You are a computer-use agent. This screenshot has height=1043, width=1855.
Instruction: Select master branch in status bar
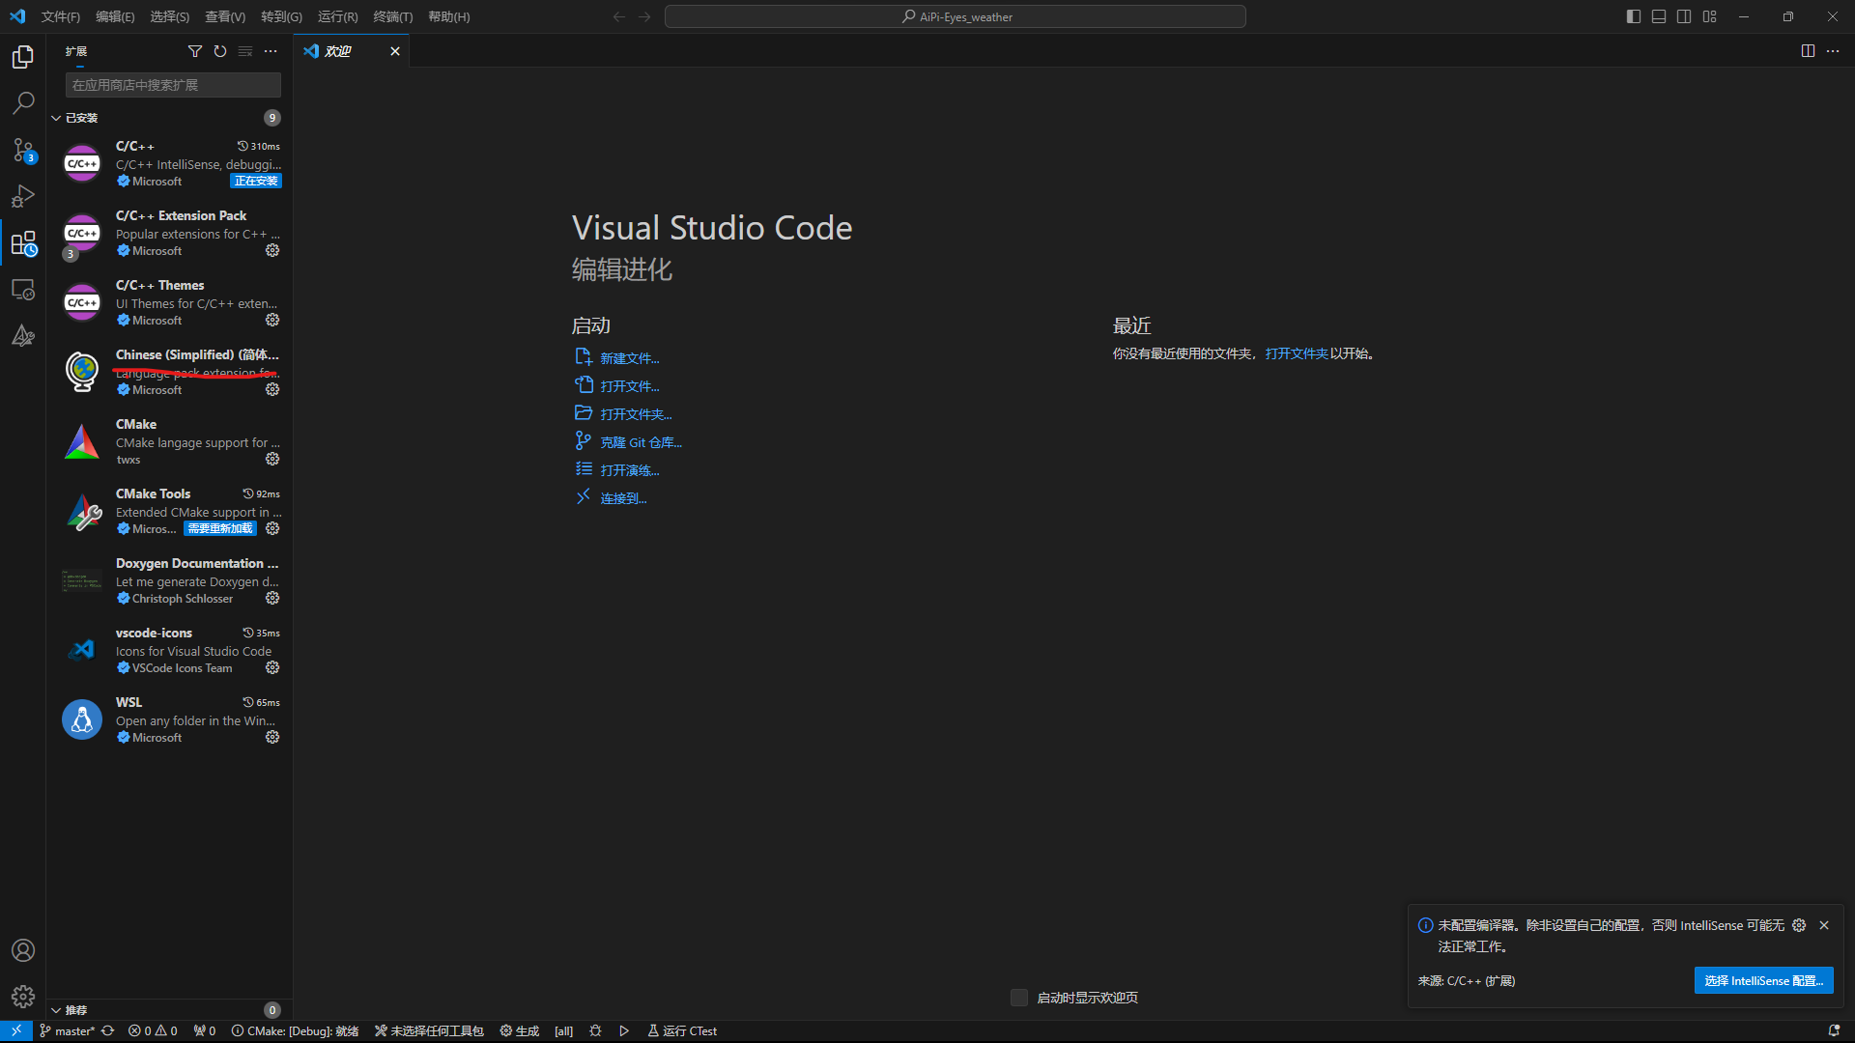(67, 1030)
